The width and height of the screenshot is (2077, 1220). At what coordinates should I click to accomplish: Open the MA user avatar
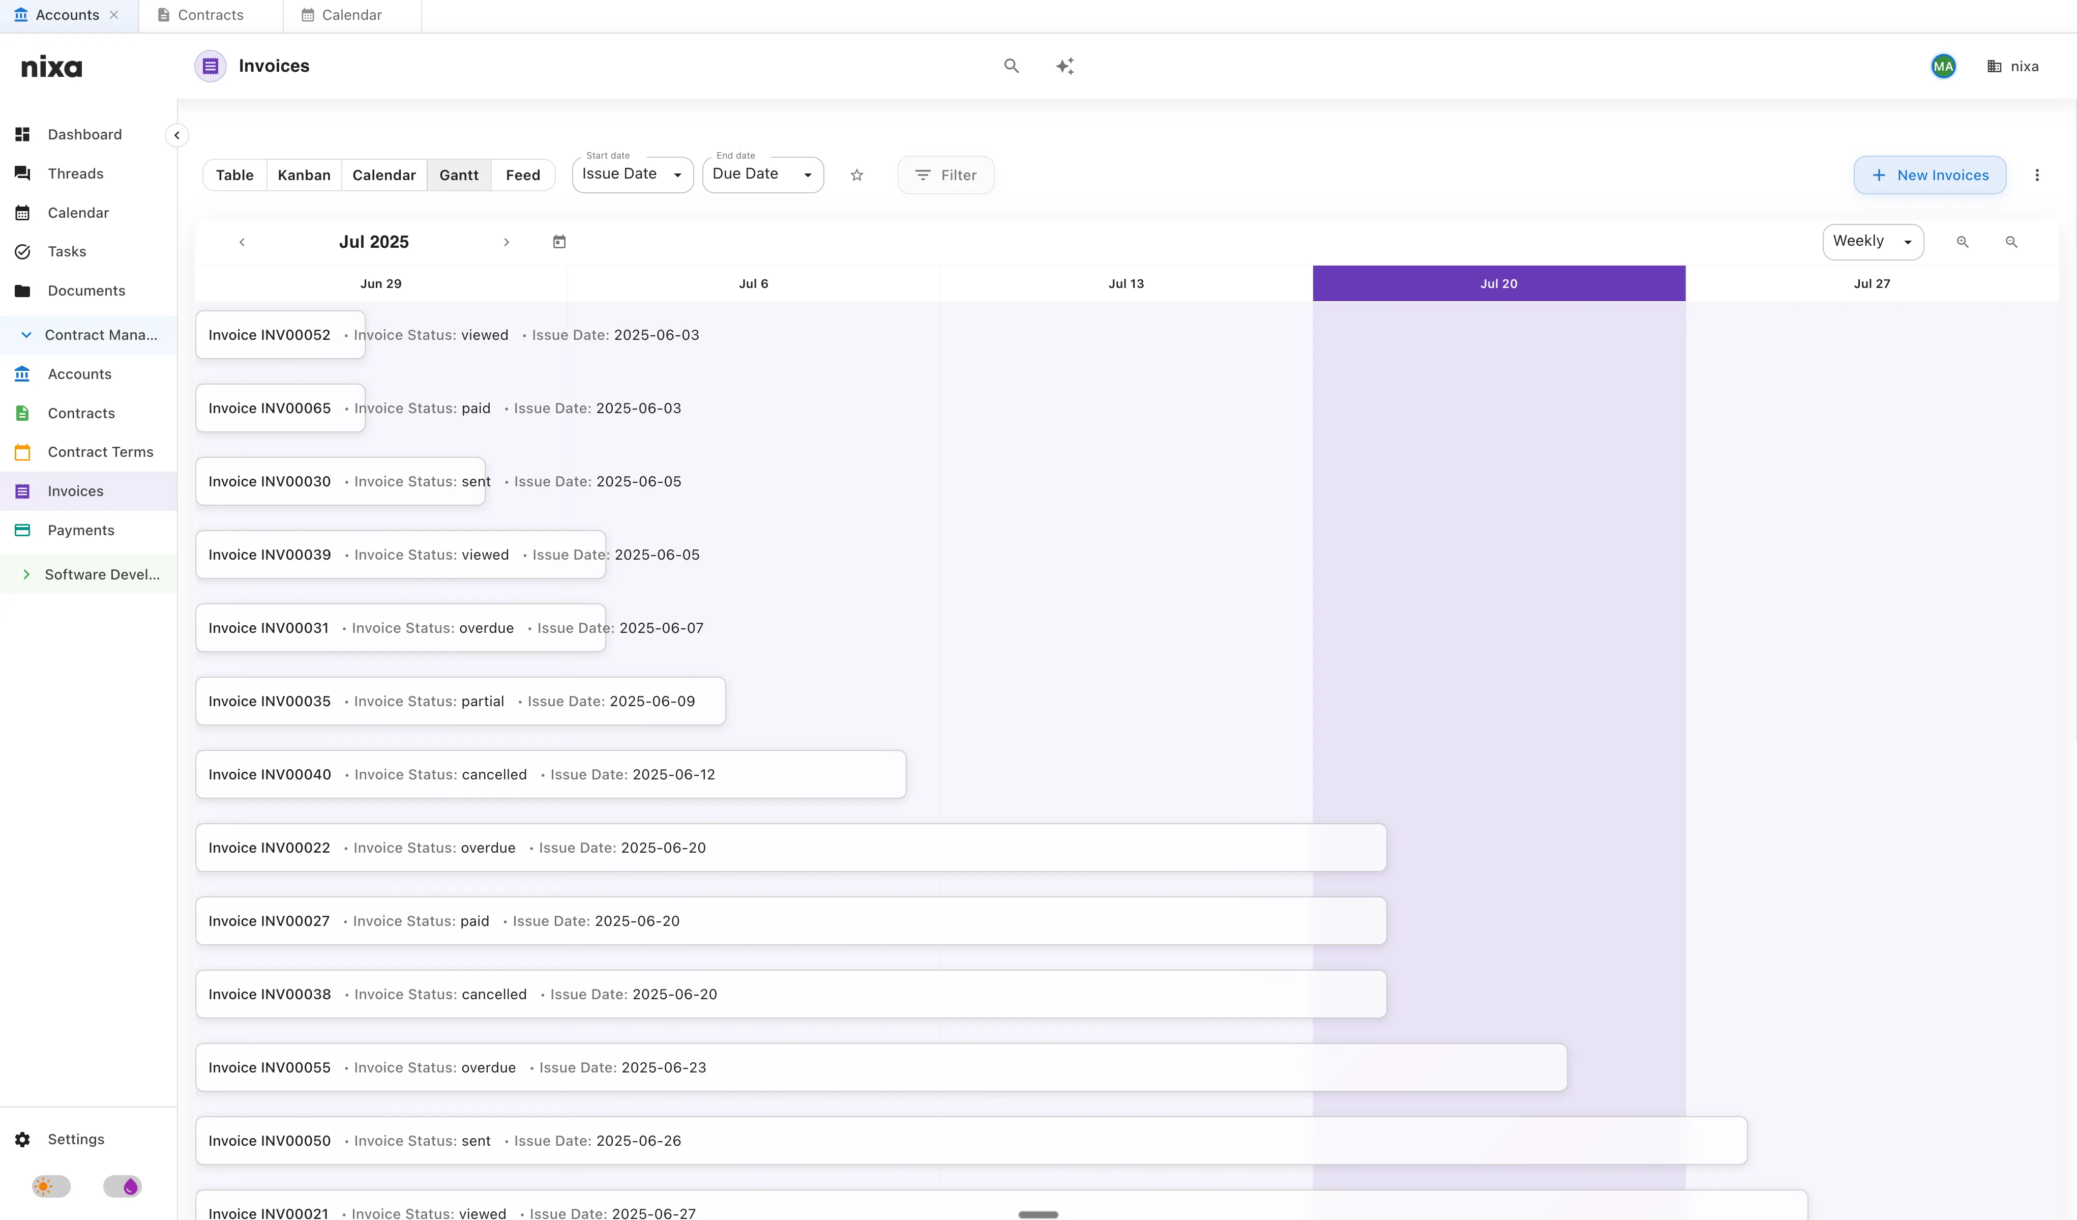point(1943,66)
